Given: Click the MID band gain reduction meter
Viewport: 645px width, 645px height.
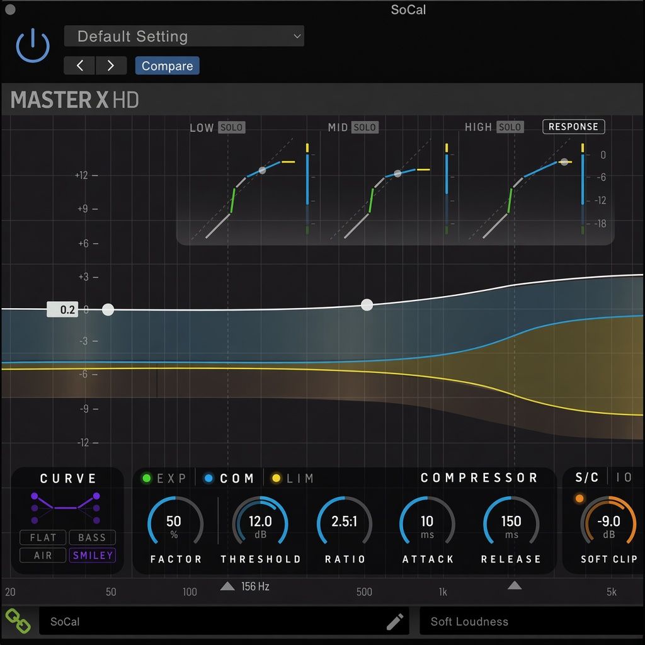Looking at the screenshot, I should tap(447, 189).
